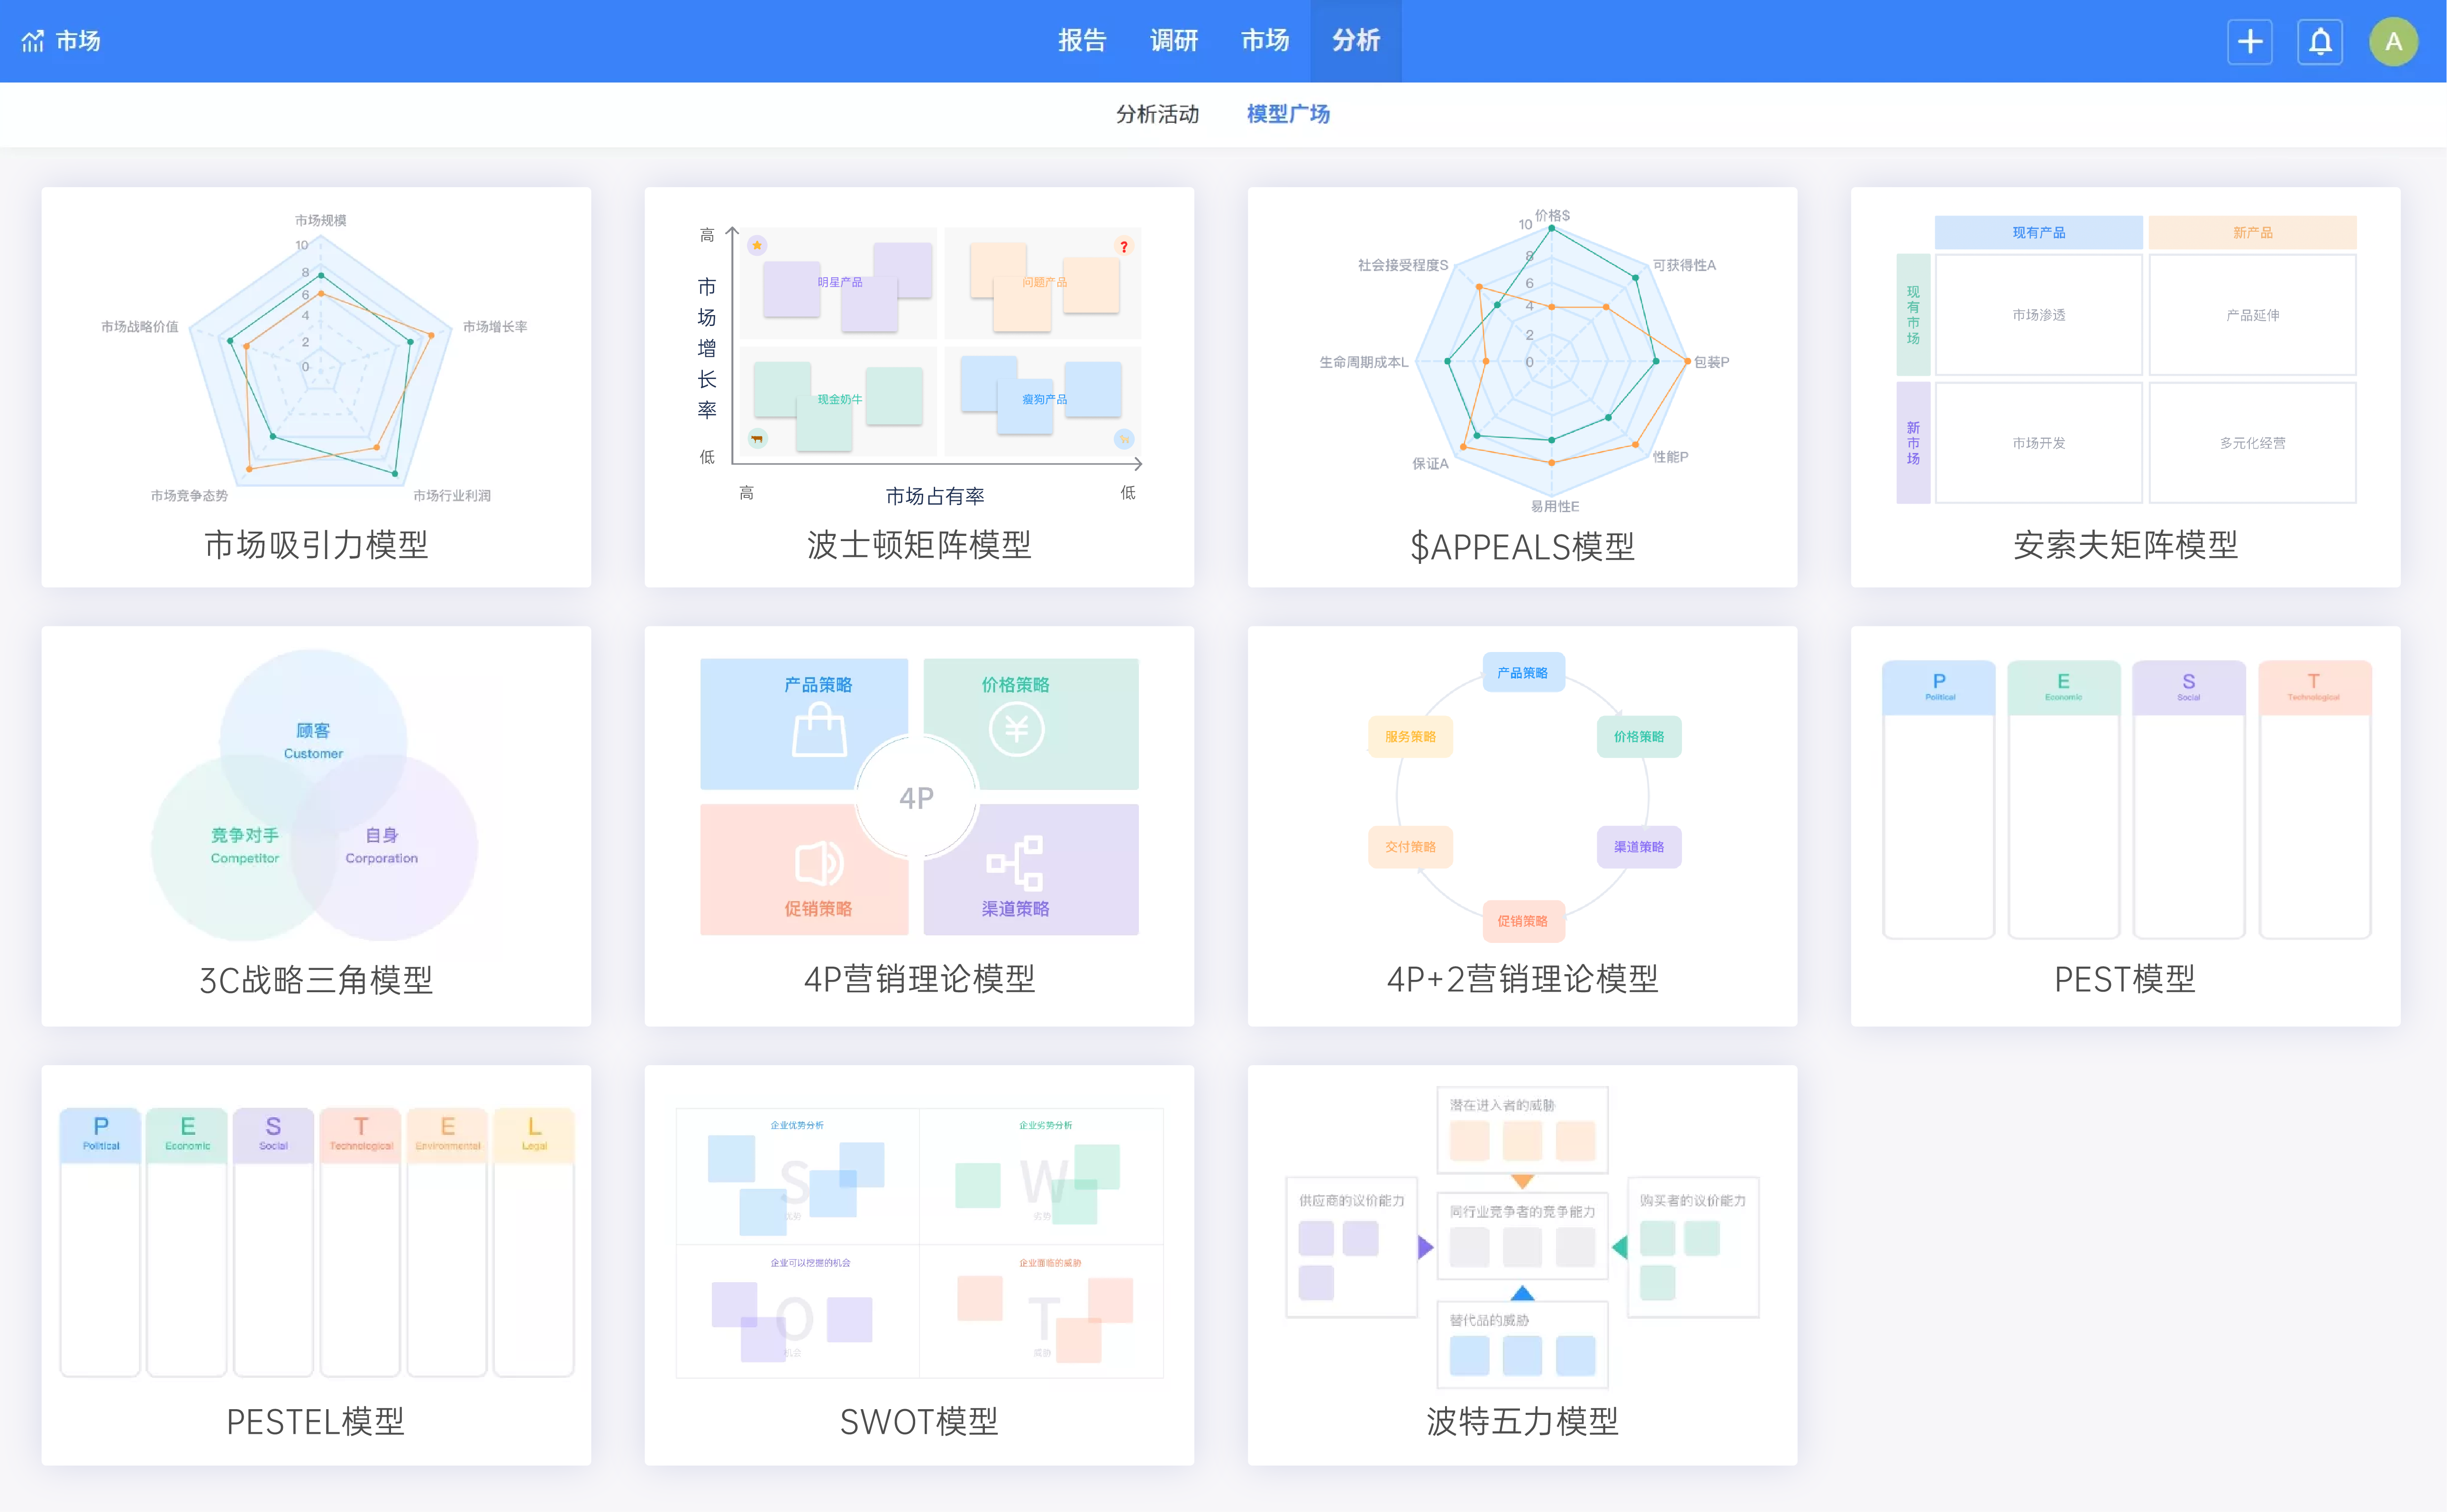The width and height of the screenshot is (2447, 1512).
Task: Click the user avatar in top right
Action: click(2394, 41)
